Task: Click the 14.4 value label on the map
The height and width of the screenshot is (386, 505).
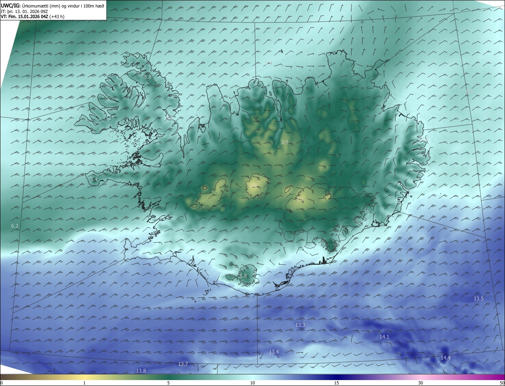Action: [x=445, y=358]
